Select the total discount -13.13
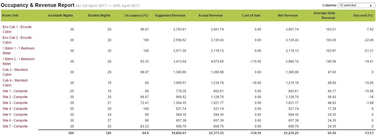 pos(369,133)
